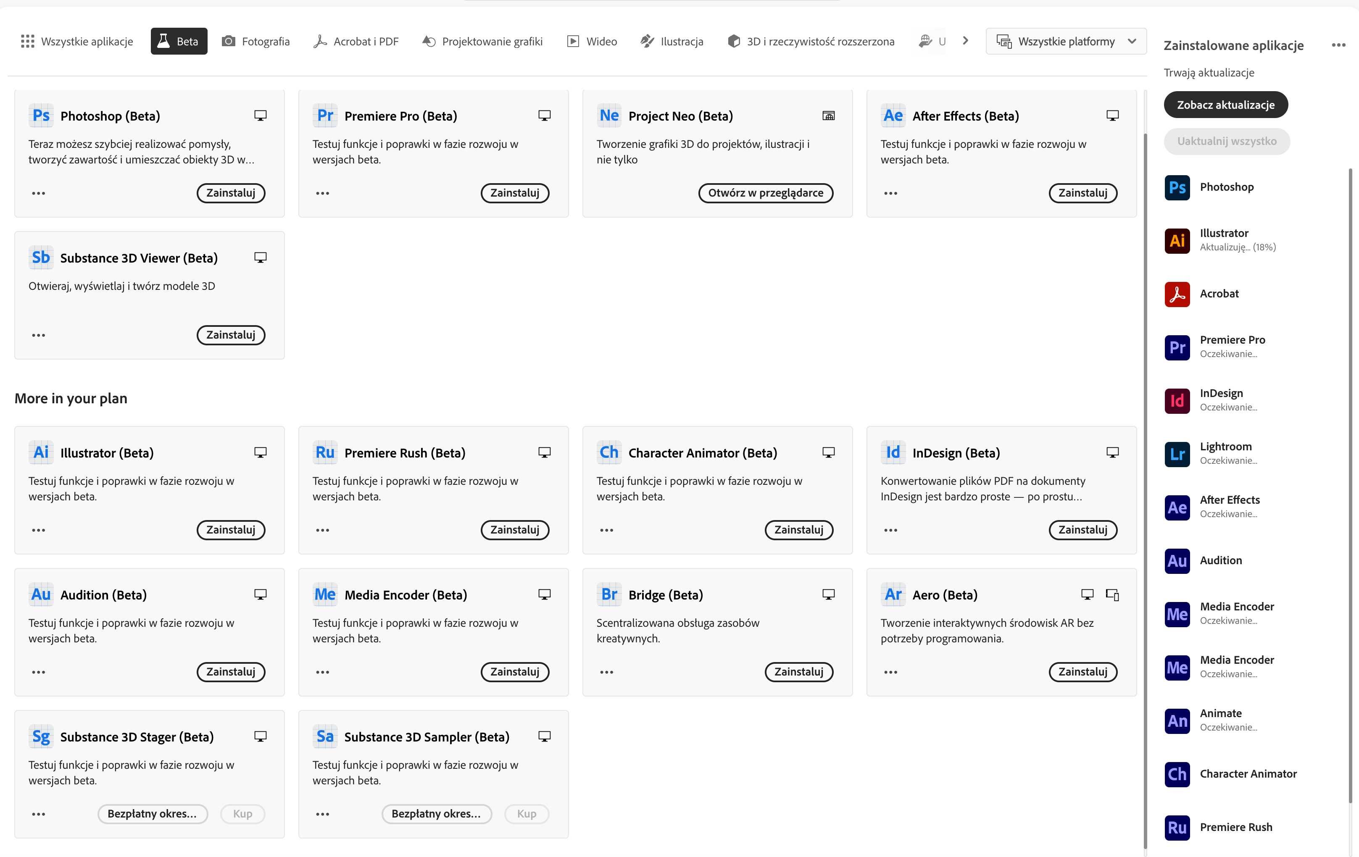
Task: Click Character Animator row in sidebar
Action: point(1253,774)
